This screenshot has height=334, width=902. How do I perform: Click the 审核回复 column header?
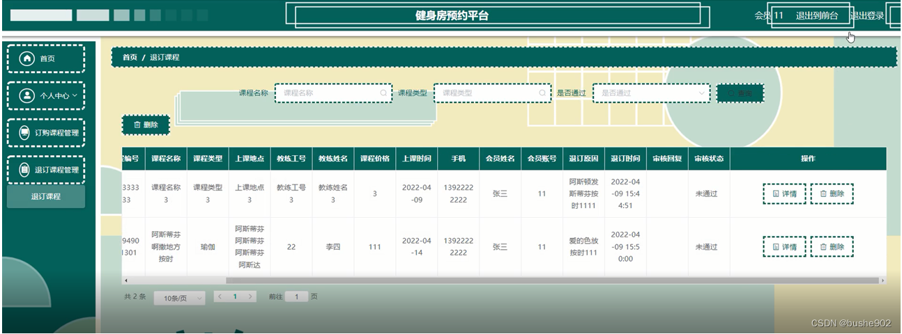point(668,159)
